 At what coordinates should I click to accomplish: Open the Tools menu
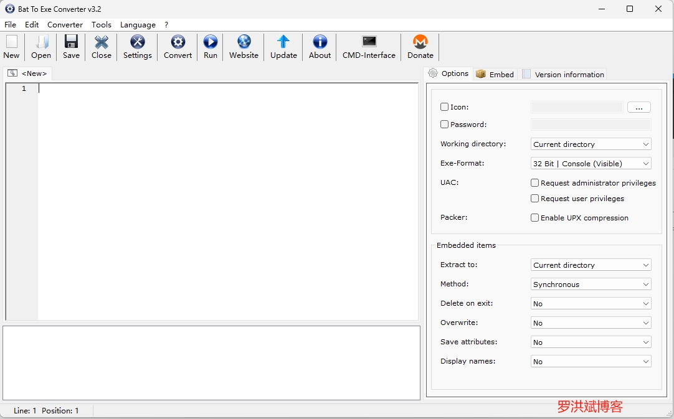pyautogui.click(x=102, y=24)
